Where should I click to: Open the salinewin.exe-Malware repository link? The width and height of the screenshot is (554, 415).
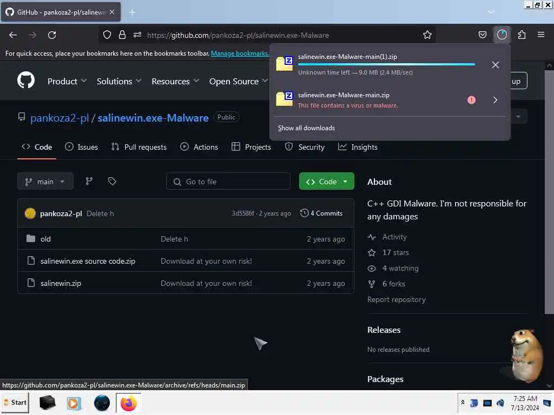[x=153, y=118]
